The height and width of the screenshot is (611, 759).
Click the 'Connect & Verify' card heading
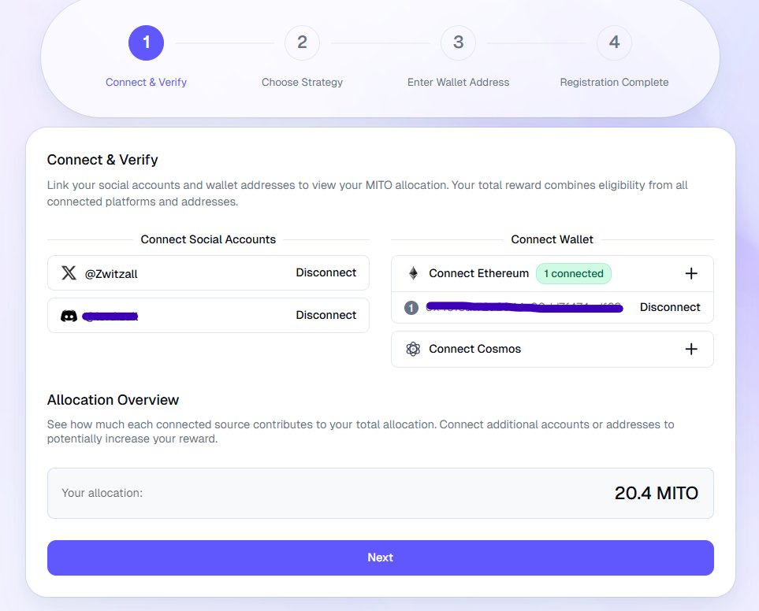click(x=102, y=160)
